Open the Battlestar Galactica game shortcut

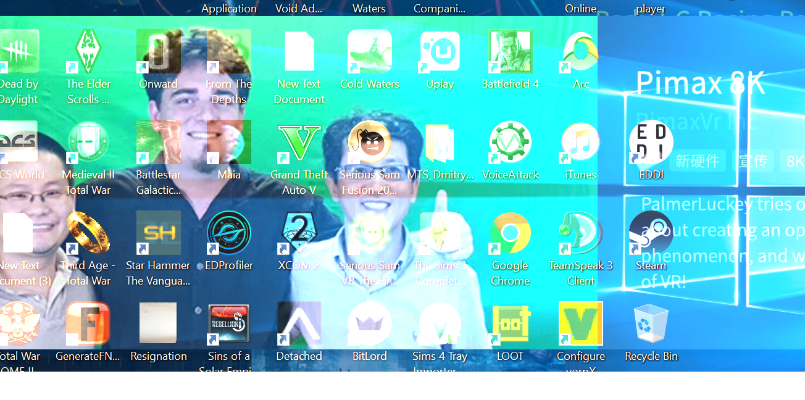pos(159,142)
